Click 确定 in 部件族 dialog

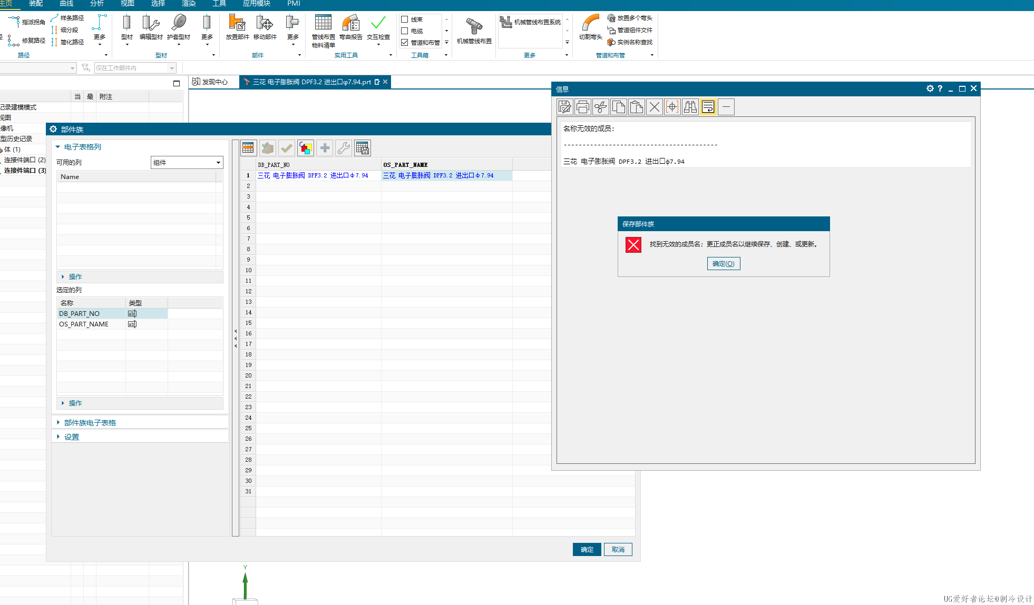pos(587,550)
